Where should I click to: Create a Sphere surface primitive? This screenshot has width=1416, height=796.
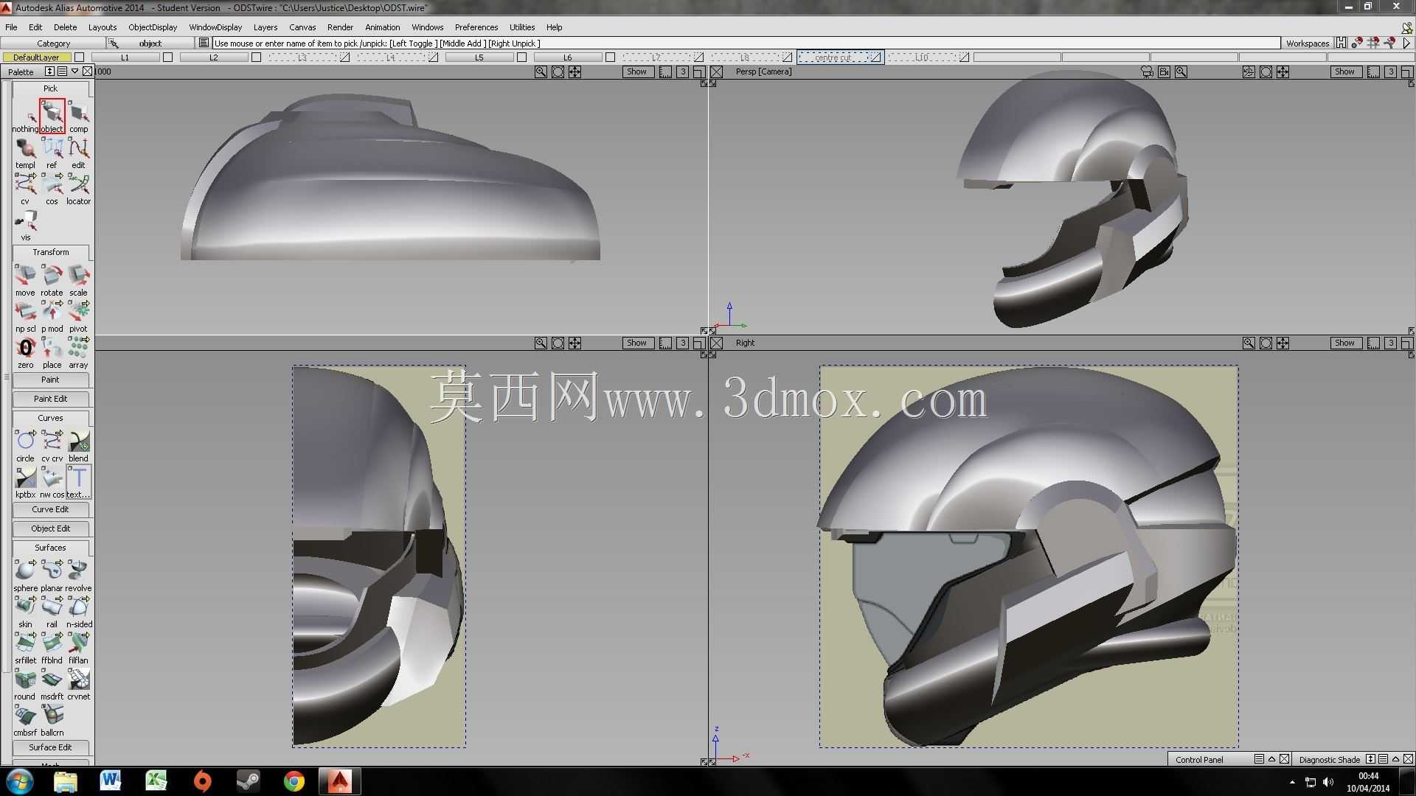tap(25, 576)
